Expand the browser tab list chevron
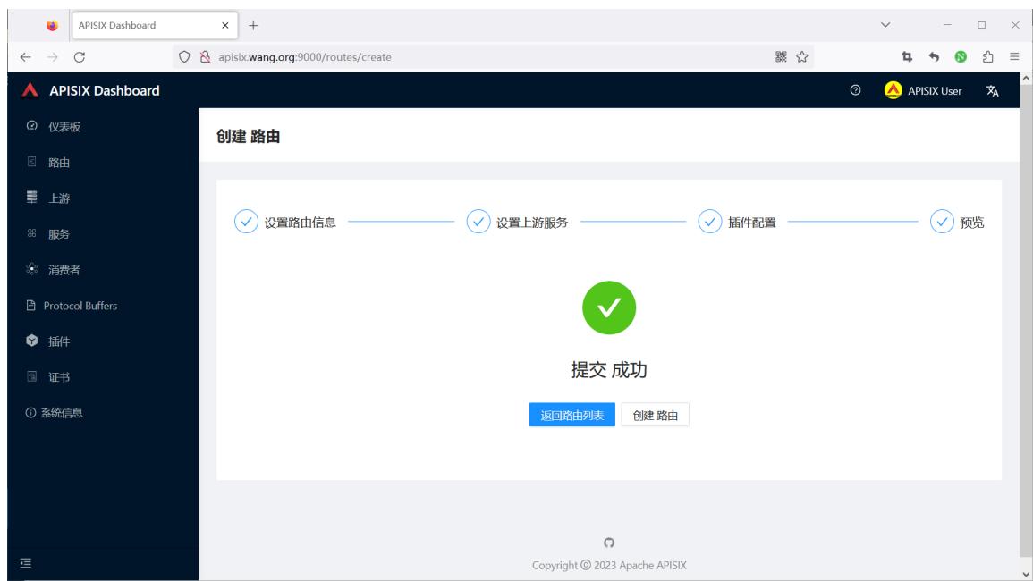Screen dimensions: 1033x581 click(x=885, y=25)
